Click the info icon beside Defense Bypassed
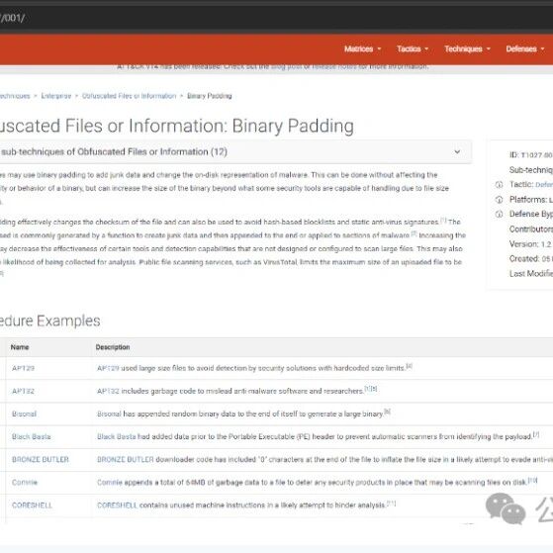Screen dimensions: 553x553 coord(499,214)
